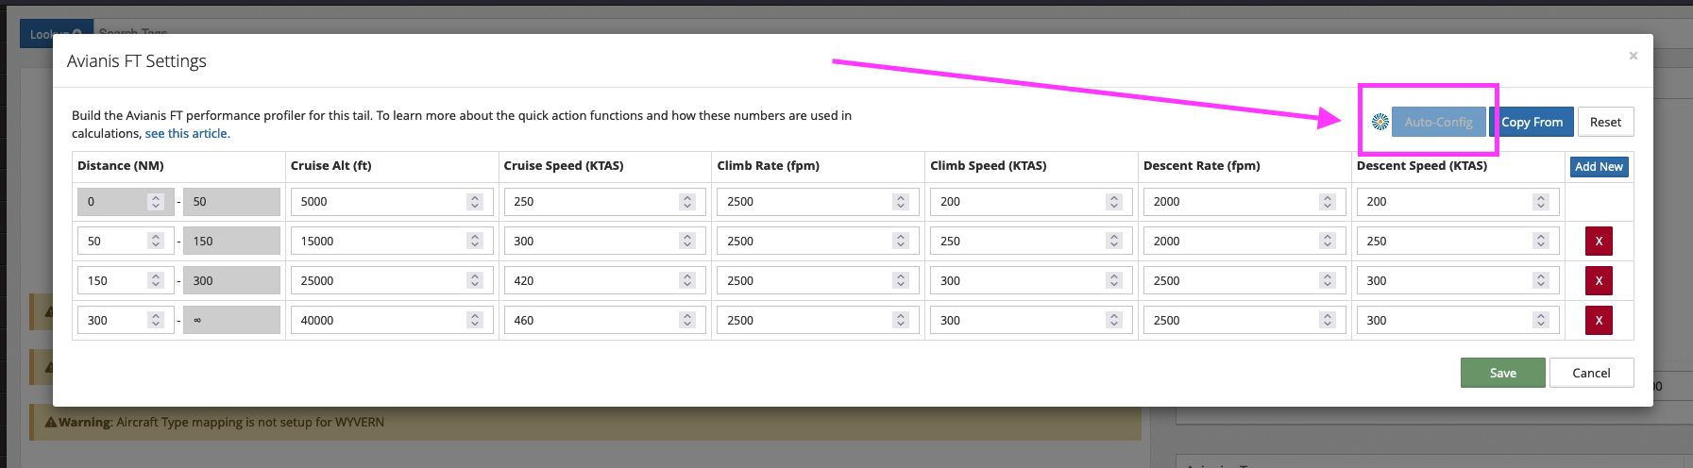Click stepper arrows on cruise speed 460
1693x468 pixels.
tap(687, 320)
